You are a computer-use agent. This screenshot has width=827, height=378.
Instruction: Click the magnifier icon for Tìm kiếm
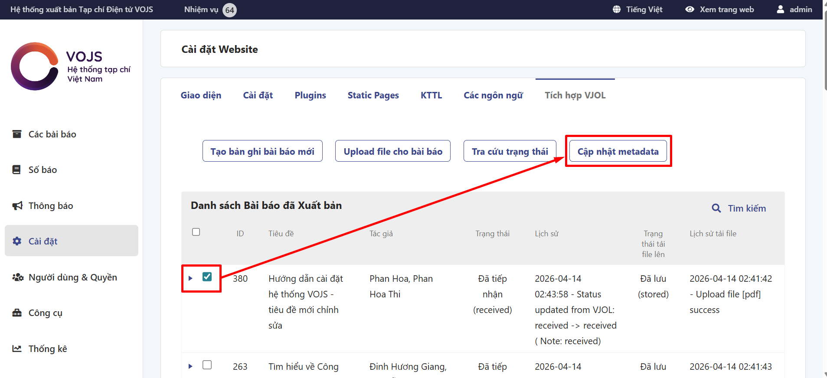click(716, 209)
